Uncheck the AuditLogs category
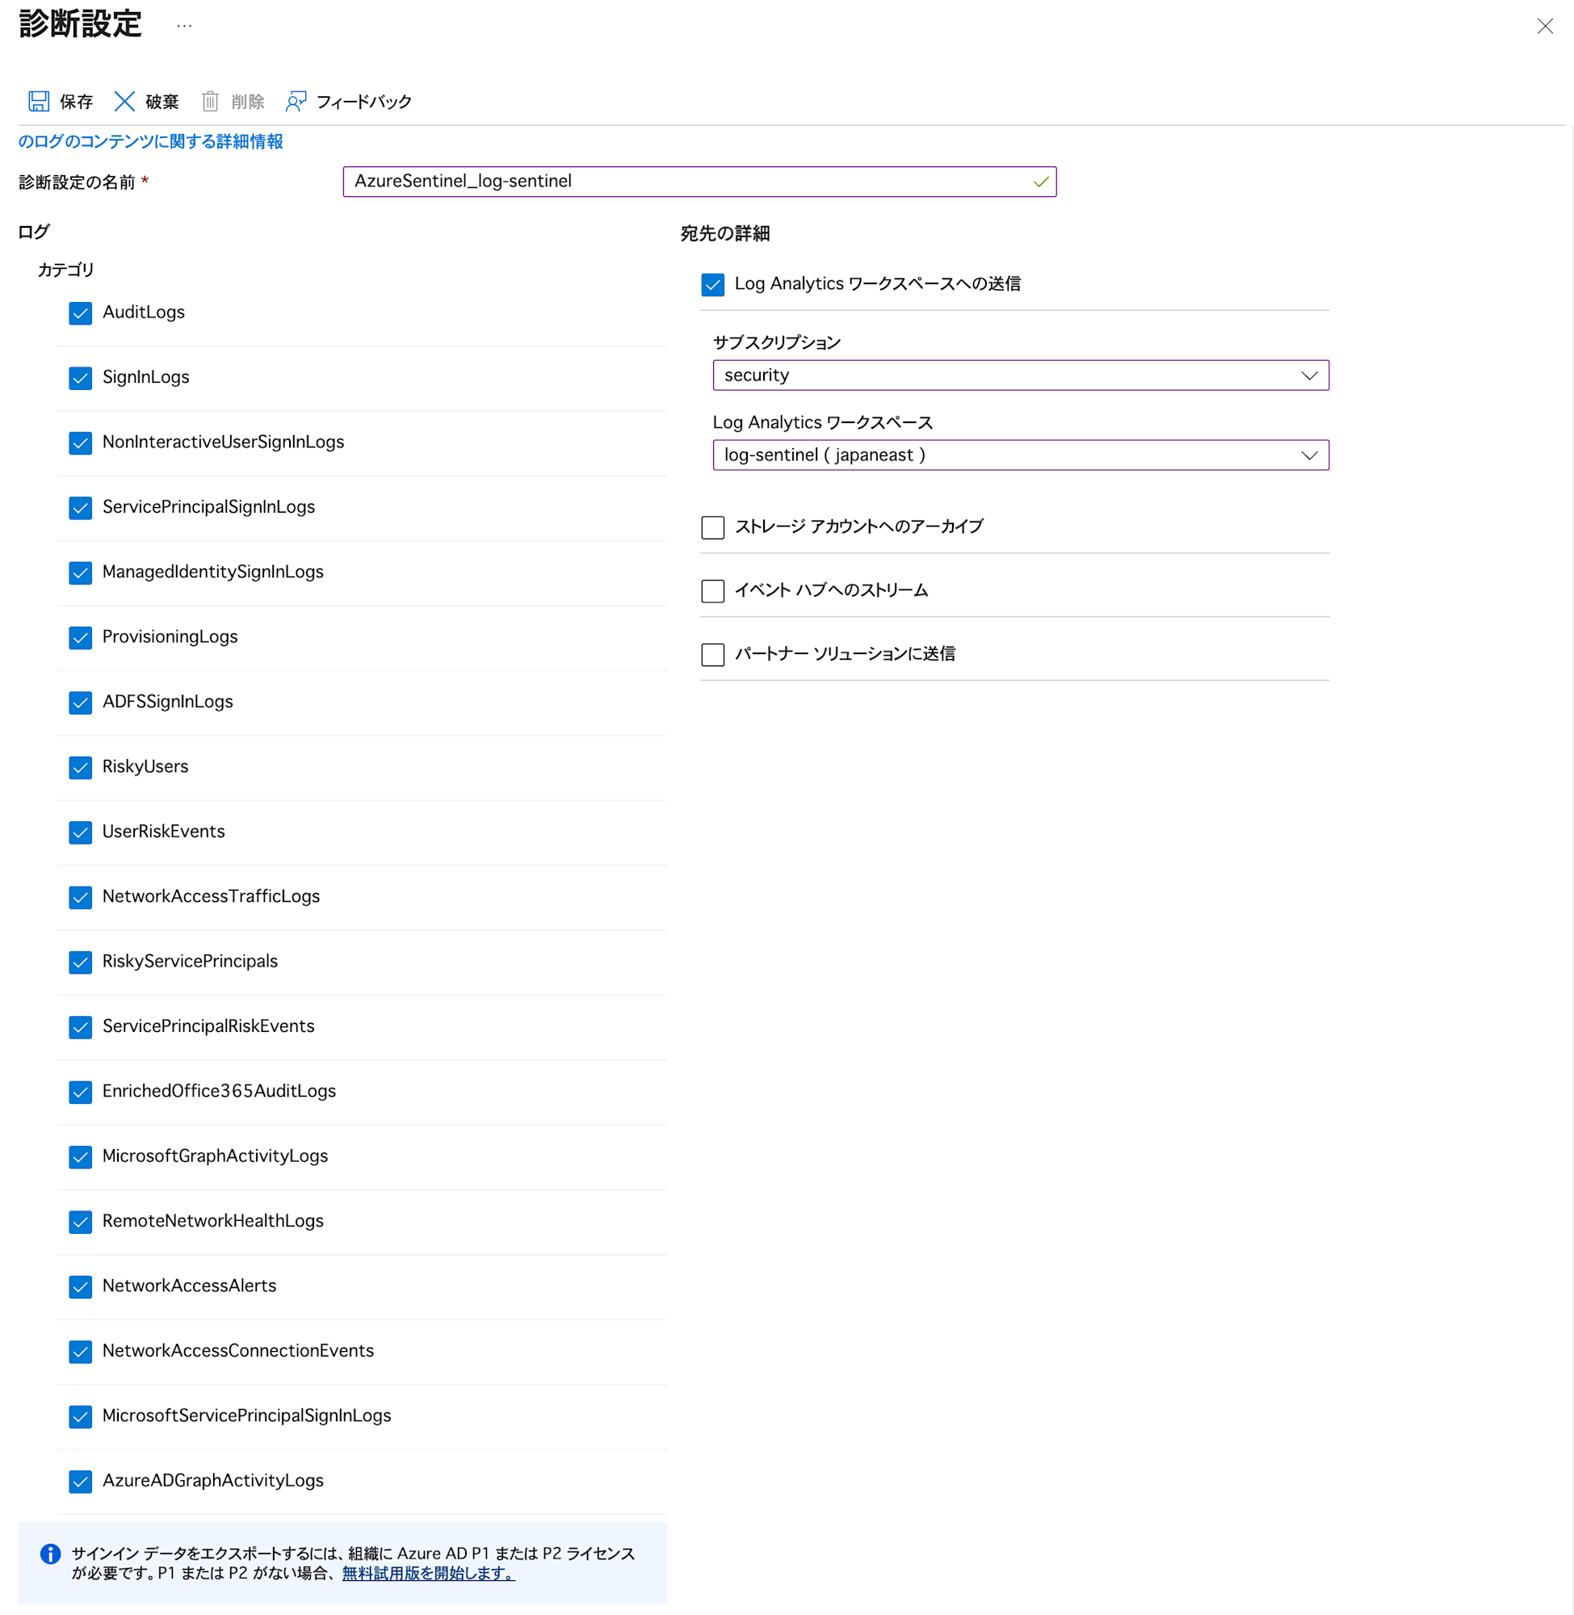Image resolution: width=1574 pixels, height=1615 pixels. (80, 313)
